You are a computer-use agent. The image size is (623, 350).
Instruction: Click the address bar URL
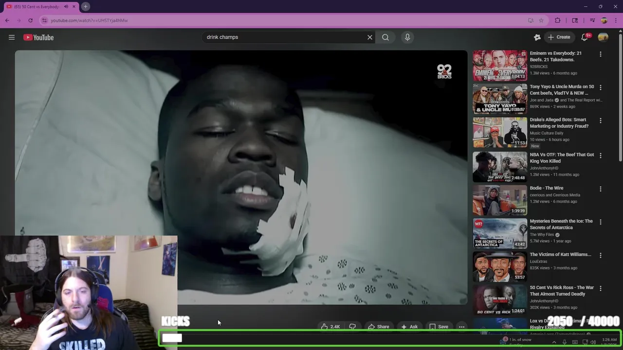tap(90, 20)
